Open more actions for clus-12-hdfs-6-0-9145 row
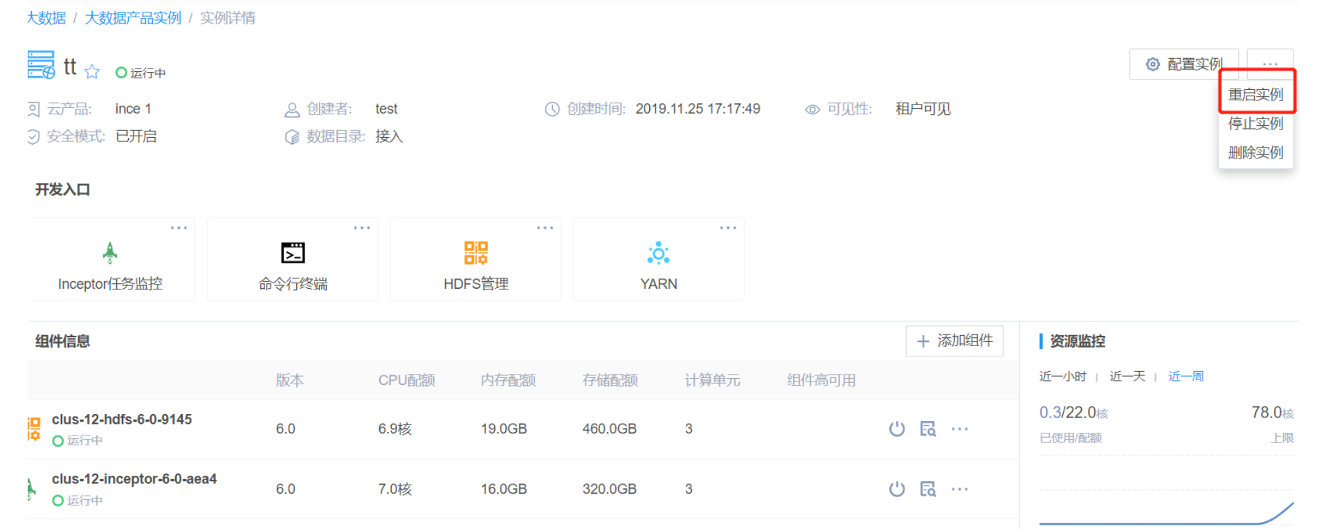Image resolution: width=1317 pixels, height=529 pixels. click(x=960, y=429)
